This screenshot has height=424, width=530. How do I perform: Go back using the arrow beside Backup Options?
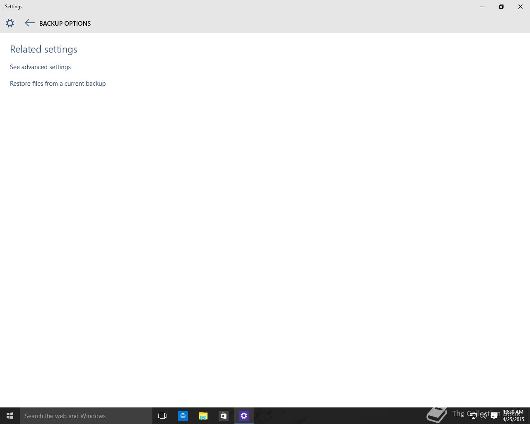29,23
